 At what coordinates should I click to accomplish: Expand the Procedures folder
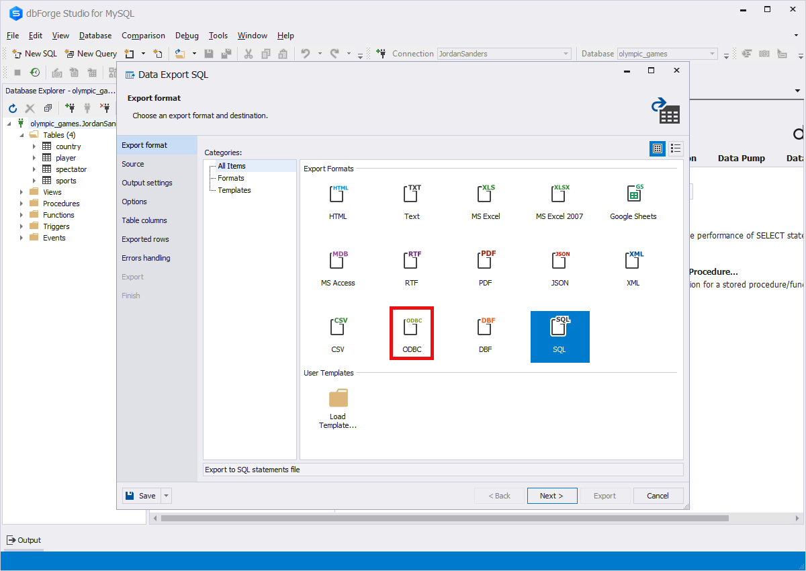click(21, 204)
